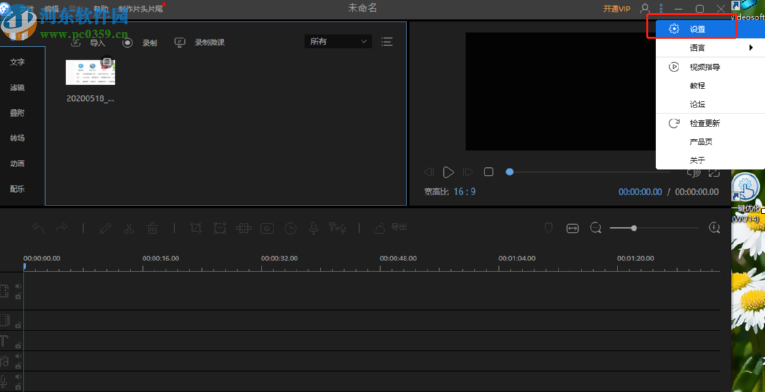
Task: Click the 录制 record icon in the media panel
Action: [x=128, y=43]
